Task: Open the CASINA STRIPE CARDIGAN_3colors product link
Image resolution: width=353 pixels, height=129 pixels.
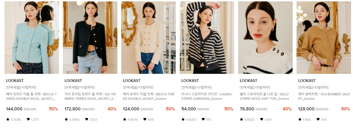Action: click(x=207, y=96)
